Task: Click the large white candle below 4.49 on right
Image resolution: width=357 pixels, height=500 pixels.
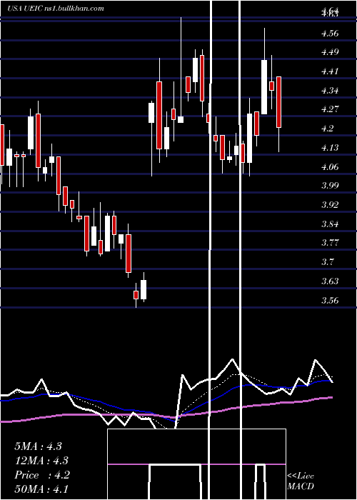Action: point(264,86)
